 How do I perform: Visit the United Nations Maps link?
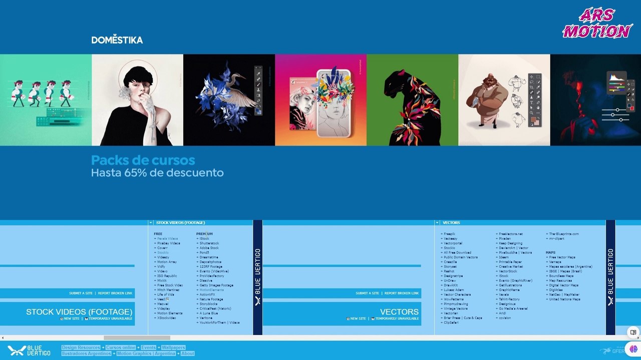coord(564,299)
